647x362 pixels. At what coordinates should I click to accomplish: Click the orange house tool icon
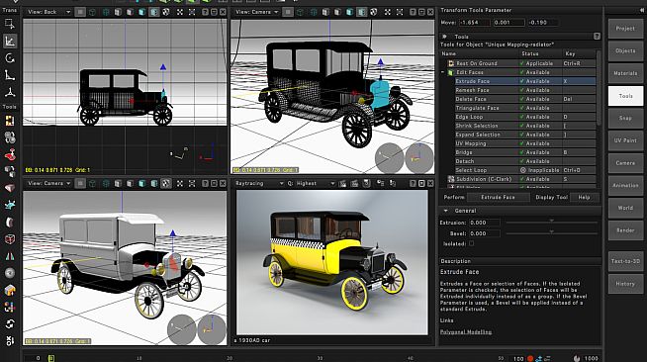coord(10,290)
